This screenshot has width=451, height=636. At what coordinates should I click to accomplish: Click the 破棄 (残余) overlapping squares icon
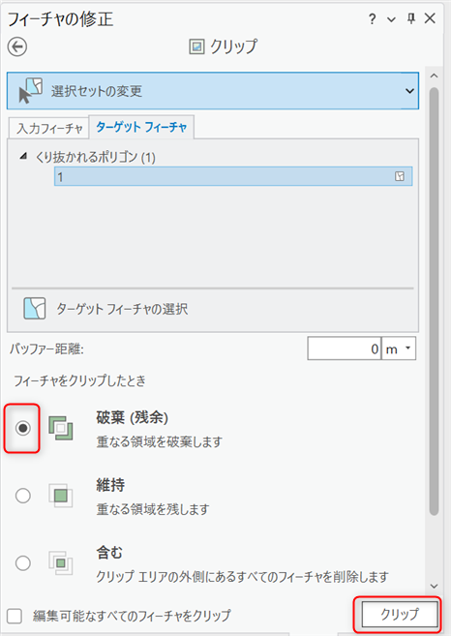61,428
